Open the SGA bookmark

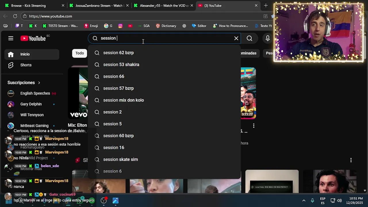click(144, 26)
